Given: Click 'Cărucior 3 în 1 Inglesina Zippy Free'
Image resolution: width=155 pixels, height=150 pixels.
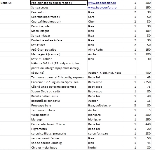Looking at the screenshot, I should click(x=59, y=82).
